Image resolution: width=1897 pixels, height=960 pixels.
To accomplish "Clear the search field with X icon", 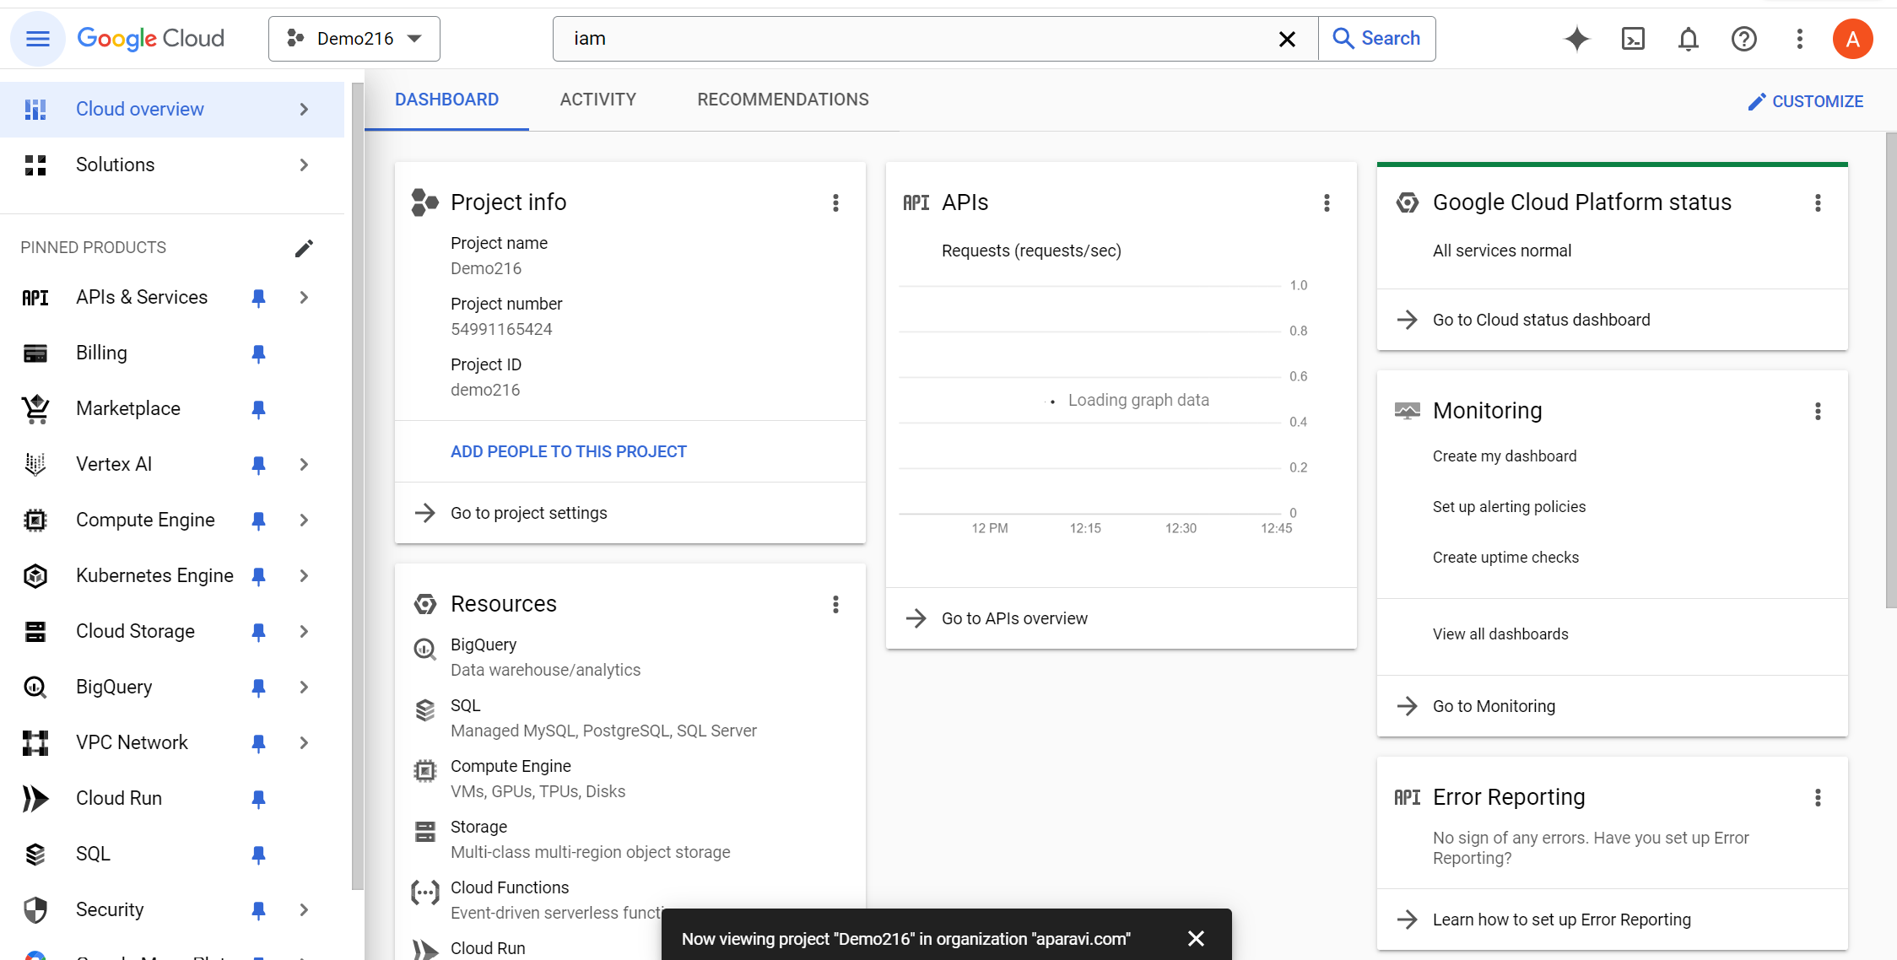I will (x=1287, y=39).
